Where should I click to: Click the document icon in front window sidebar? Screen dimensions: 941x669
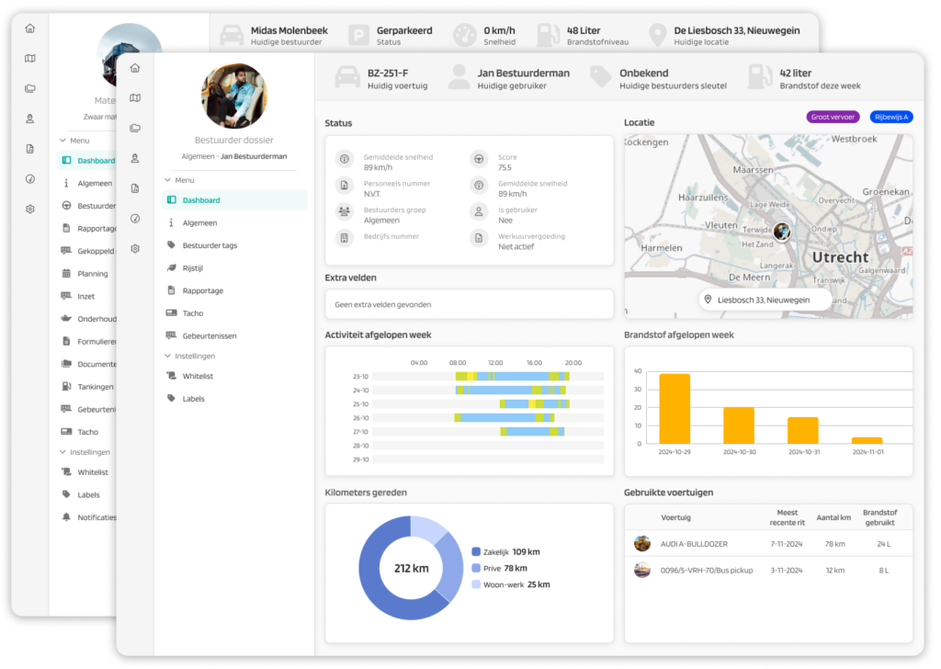[135, 188]
